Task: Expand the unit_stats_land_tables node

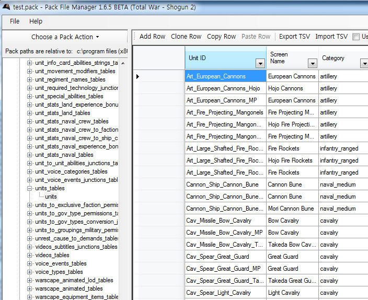Action: point(30,113)
